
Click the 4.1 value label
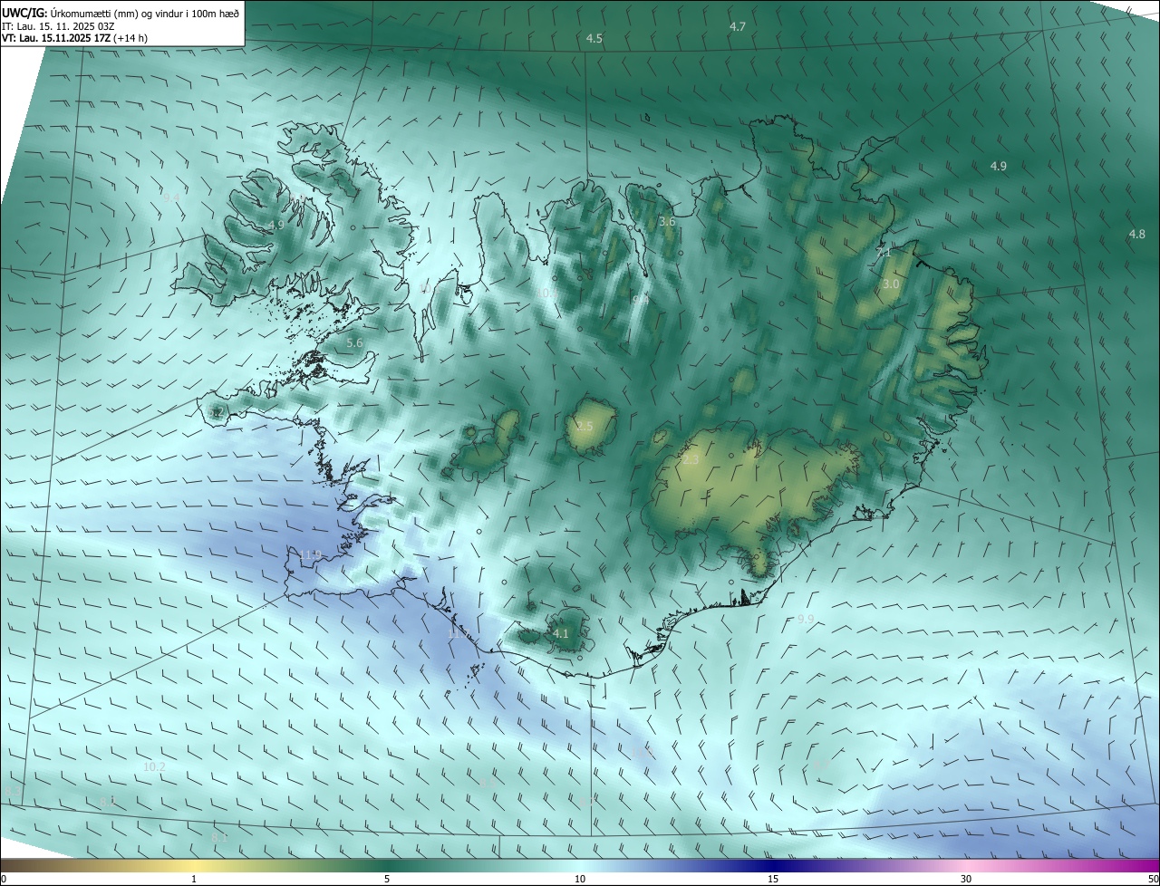tap(561, 634)
